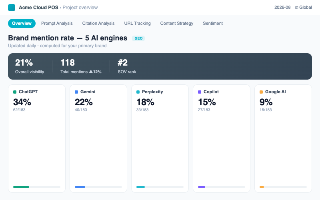Go to the URL Tracking tab

137,23
